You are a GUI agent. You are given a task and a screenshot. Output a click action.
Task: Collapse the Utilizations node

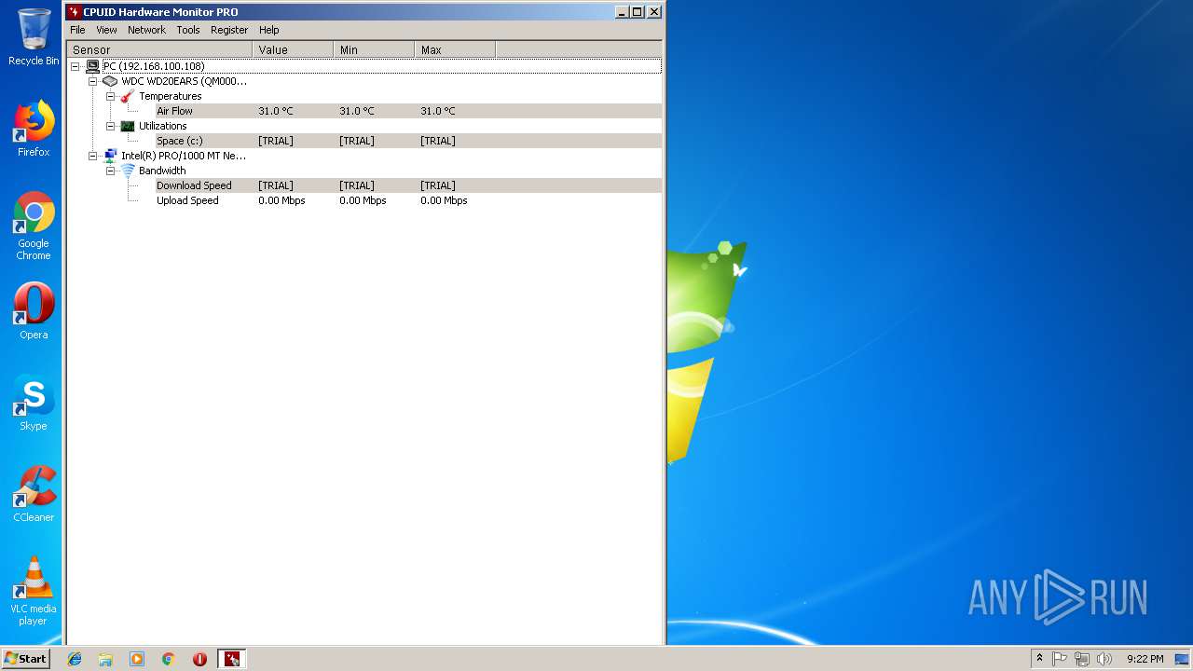[x=110, y=126]
